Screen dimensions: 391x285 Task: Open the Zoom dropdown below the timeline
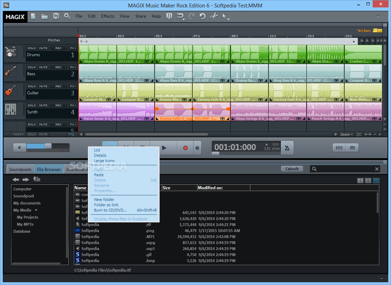coord(347,135)
